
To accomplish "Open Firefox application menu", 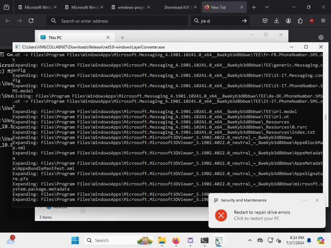I will [323, 21].
